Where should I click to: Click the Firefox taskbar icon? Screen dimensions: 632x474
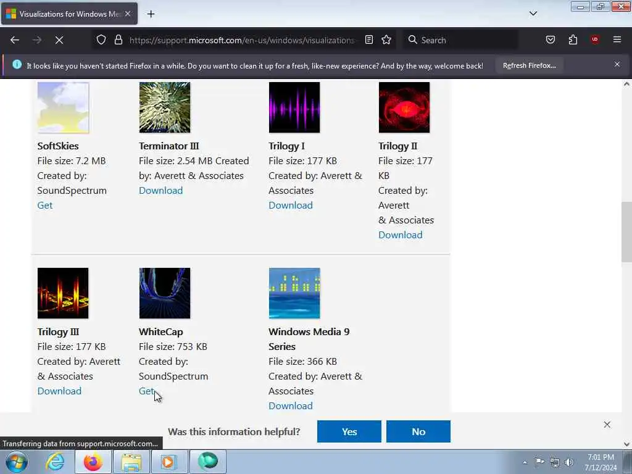pos(93,462)
